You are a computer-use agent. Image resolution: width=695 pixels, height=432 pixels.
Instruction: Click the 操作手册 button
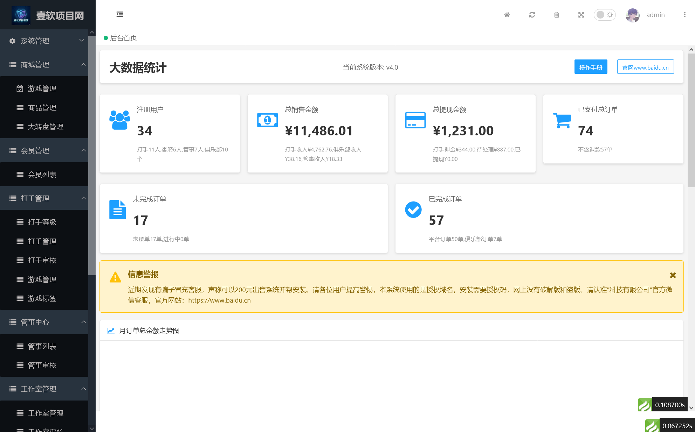(x=591, y=67)
